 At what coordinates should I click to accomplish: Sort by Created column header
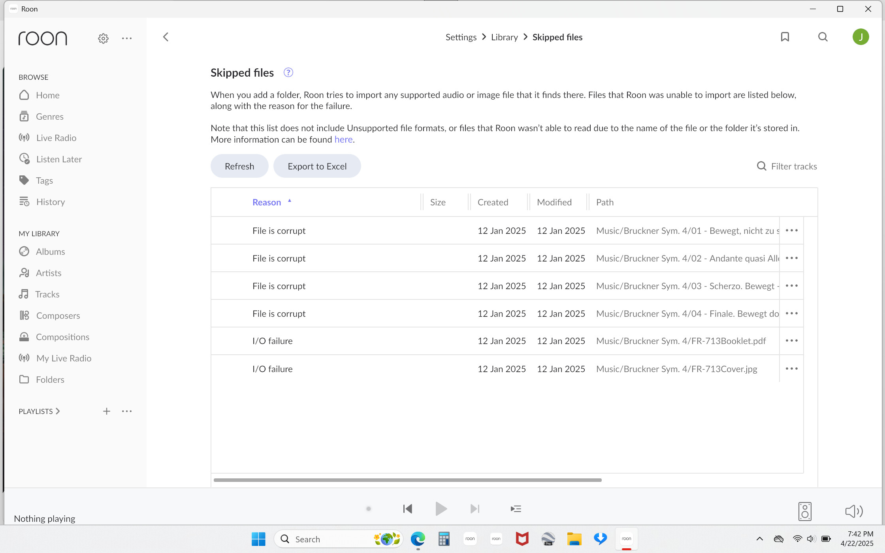493,202
